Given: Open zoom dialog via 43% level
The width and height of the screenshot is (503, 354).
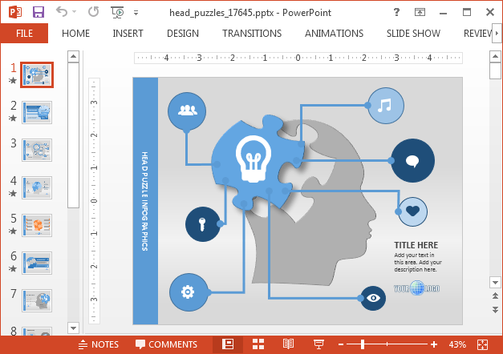Looking at the screenshot, I should coord(457,344).
